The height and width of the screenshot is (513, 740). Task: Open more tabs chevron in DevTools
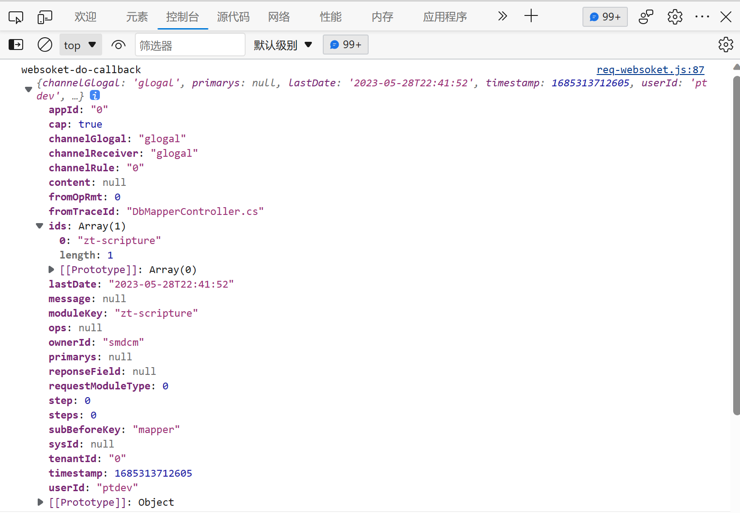point(502,16)
